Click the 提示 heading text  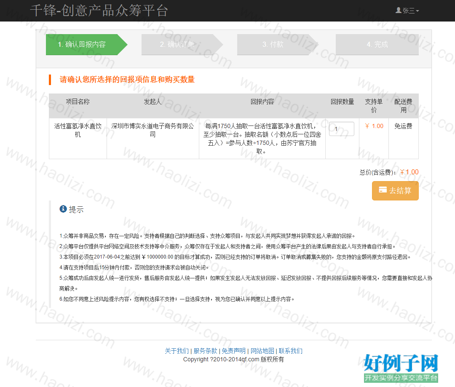[x=76, y=209]
